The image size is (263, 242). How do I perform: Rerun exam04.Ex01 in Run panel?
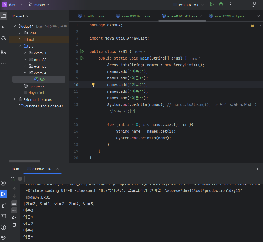pyautogui.click(x=13, y=179)
